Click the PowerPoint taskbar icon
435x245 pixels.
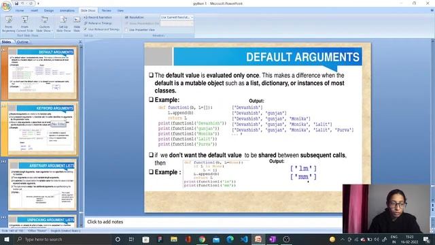258,239
